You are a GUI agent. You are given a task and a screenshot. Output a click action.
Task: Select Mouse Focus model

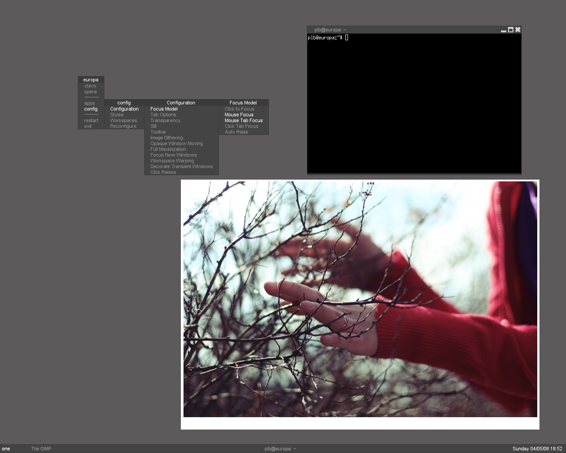(x=244, y=115)
